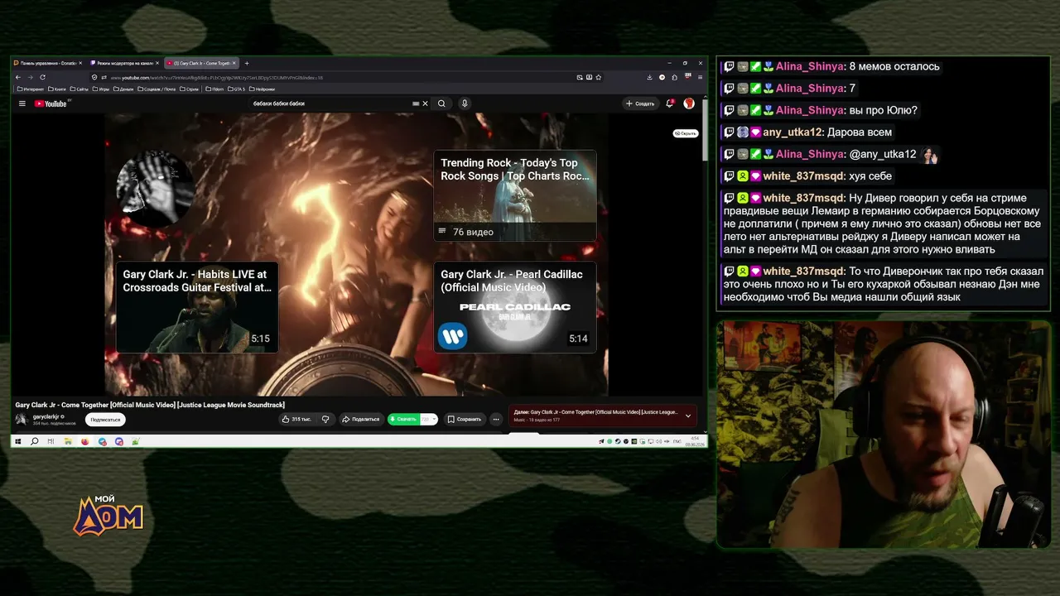
Task: Click the YouTube search input field
Action: tap(331, 103)
